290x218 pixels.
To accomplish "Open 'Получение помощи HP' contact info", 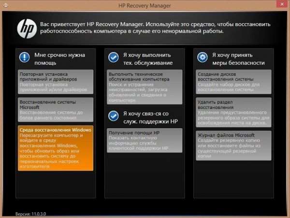I will pyautogui.click(x=145, y=140).
